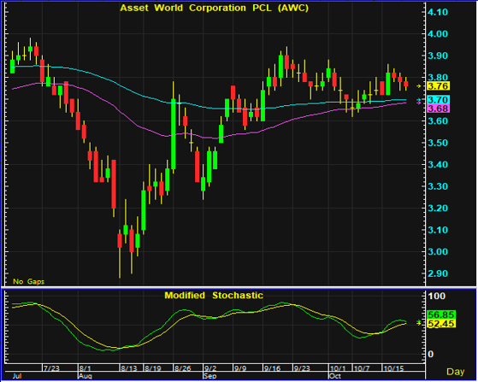Select the 8/1 date marker
The width and height of the screenshot is (478, 382).
tap(85, 368)
